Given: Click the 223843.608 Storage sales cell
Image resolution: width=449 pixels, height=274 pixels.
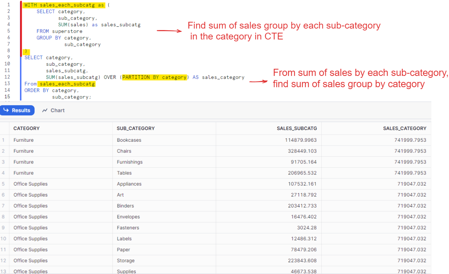Looking at the screenshot, I should click(x=301, y=260).
